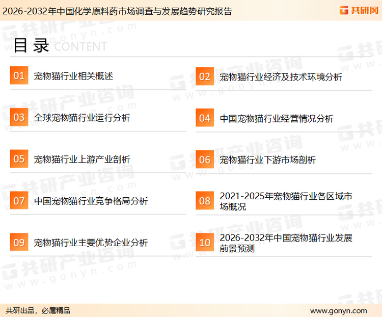Click the orange 09 number badge
Screen dimensions: 382x317
coord(19,242)
